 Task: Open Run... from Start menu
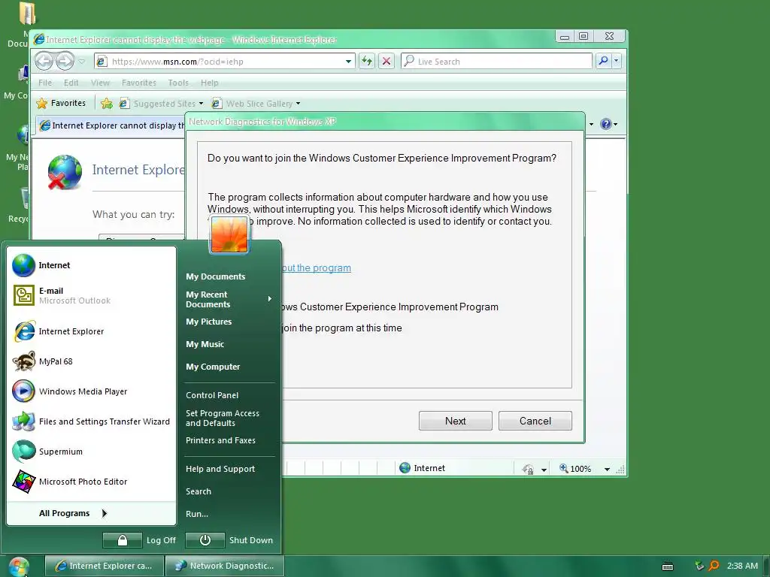pos(197,514)
